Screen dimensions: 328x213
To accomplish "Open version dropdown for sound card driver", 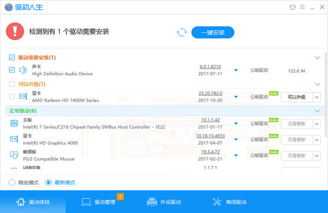I will click(x=236, y=71).
